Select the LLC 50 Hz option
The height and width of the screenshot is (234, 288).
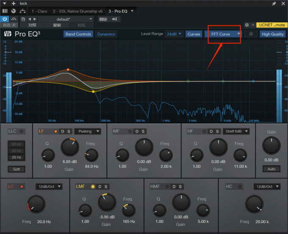(17, 151)
